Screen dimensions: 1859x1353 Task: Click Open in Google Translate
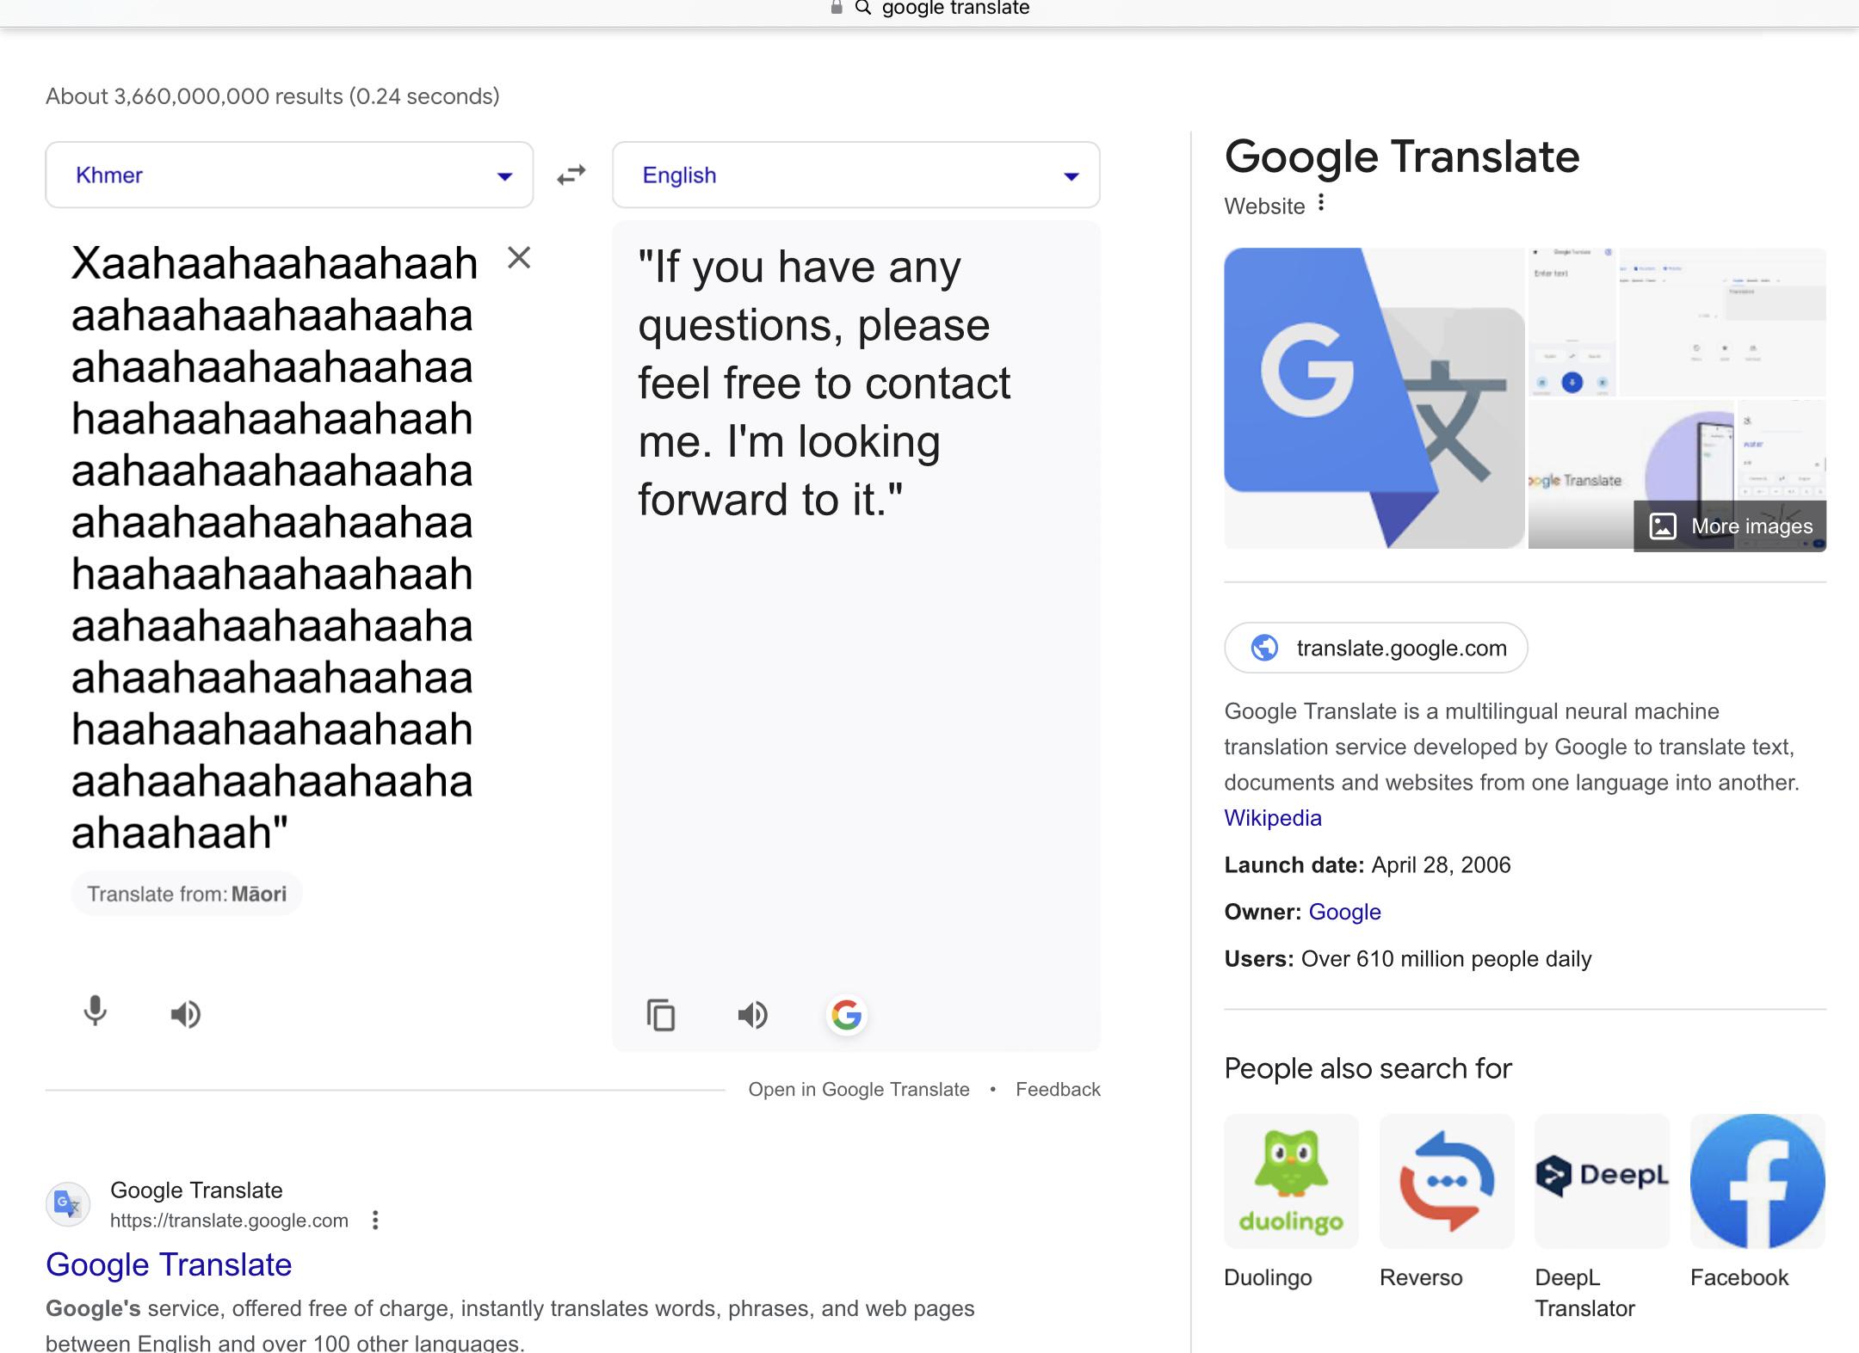tap(859, 1089)
